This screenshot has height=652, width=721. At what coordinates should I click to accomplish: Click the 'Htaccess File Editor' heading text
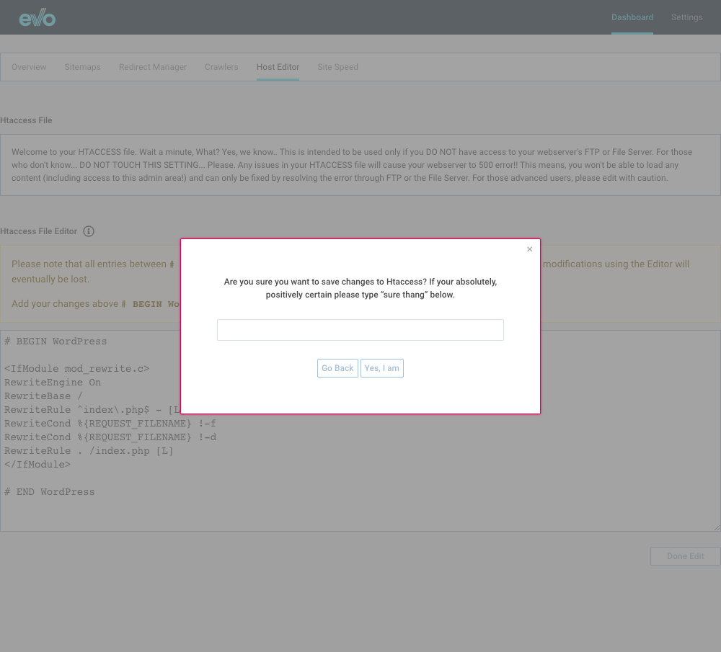[39, 231]
